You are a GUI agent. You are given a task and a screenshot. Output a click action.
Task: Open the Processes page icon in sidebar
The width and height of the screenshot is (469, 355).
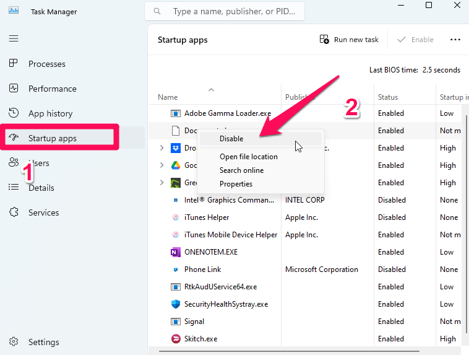click(14, 64)
